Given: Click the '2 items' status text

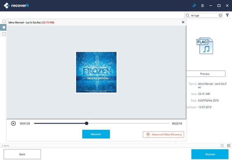Looking at the screenshot, I should (x=6, y=146).
